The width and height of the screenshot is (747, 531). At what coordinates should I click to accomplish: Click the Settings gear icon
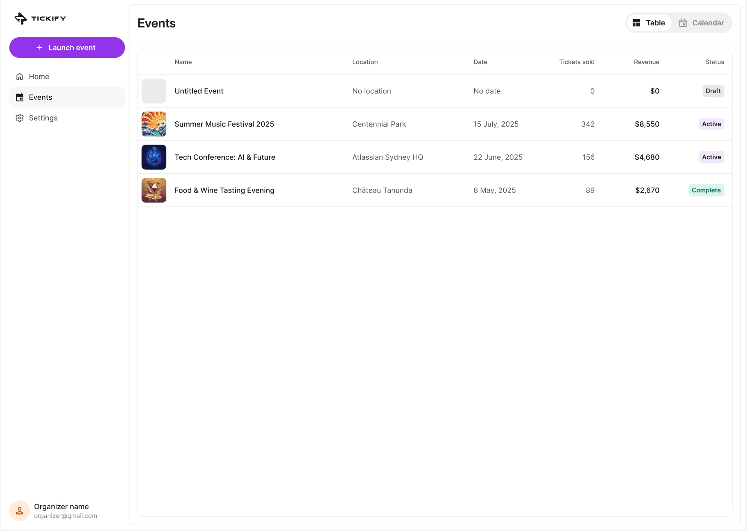20,118
